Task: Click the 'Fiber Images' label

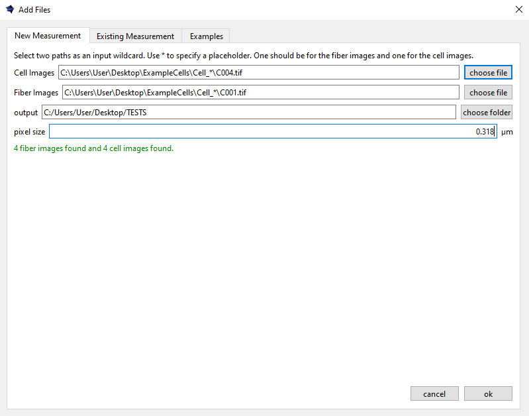Action: pyautogui.click(x=36, y=93)
